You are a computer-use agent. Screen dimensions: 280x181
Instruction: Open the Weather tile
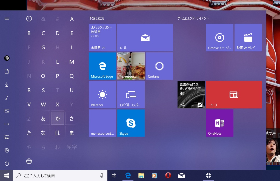pos(102,95)
